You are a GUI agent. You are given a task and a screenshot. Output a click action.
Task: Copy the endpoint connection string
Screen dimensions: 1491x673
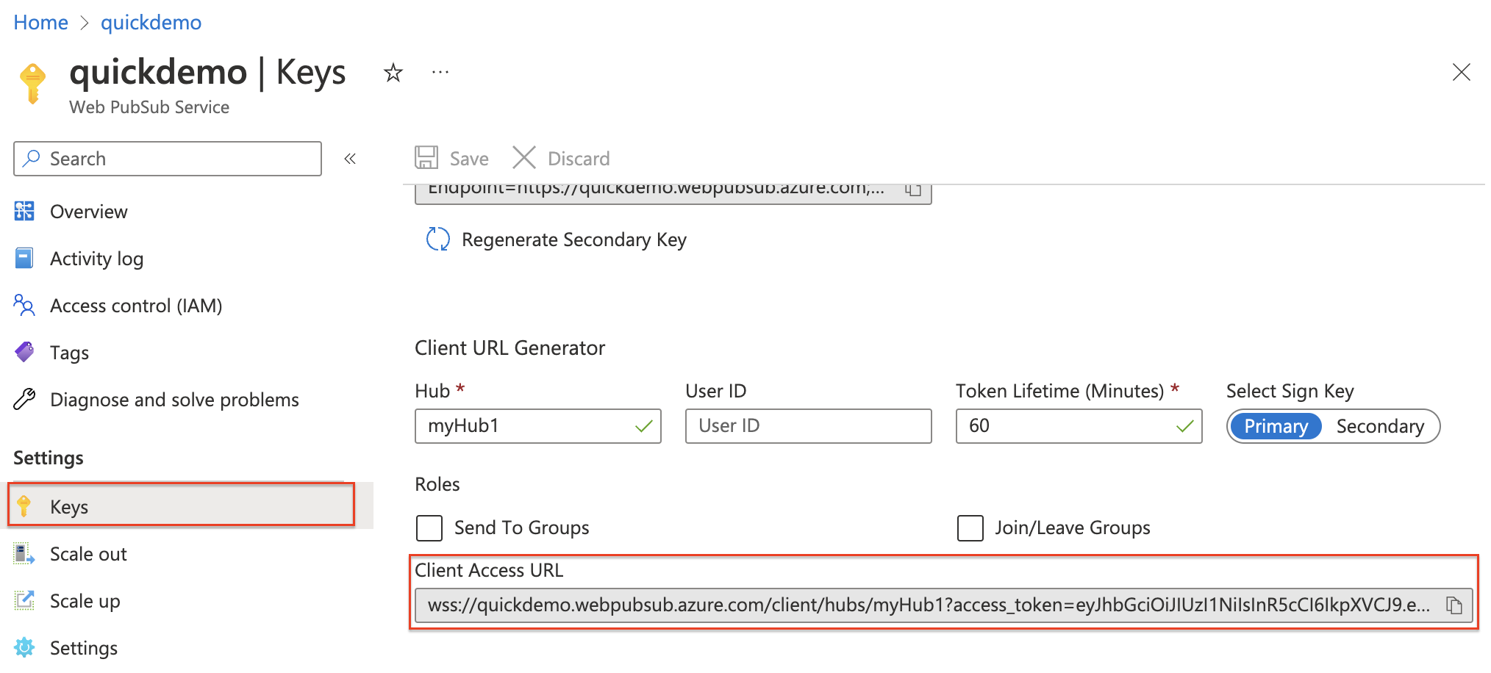coord(914,189)
